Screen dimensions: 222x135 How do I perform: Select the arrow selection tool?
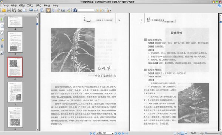(x=53, y=10)
